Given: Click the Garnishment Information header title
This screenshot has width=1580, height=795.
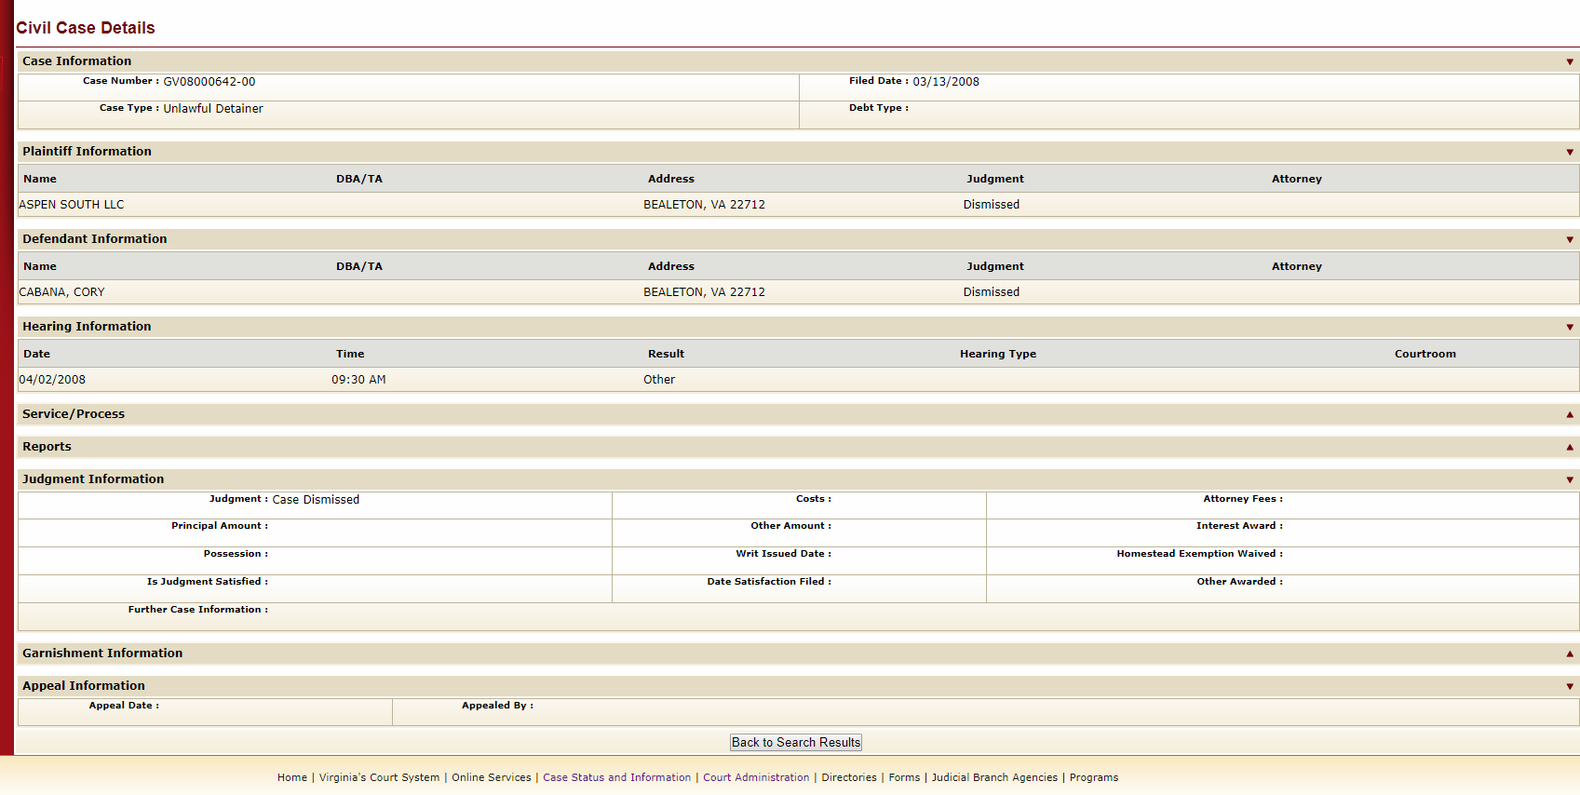Looking at the screenshot, I should pyautogui.click(x=102, y=654).
